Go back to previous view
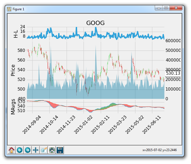Viewport: 191px width, 164px height. coord(20,150)
